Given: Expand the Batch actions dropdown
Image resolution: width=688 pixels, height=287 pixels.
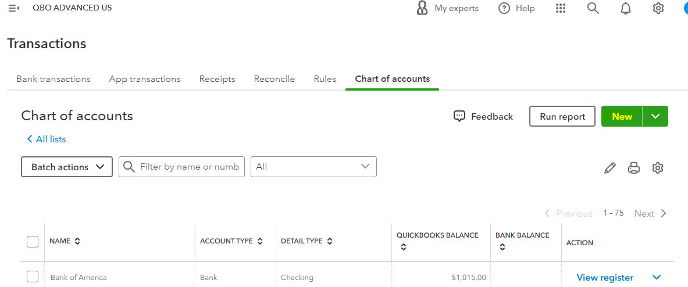Looking at the screenshot, I should (x=67, y=167).
